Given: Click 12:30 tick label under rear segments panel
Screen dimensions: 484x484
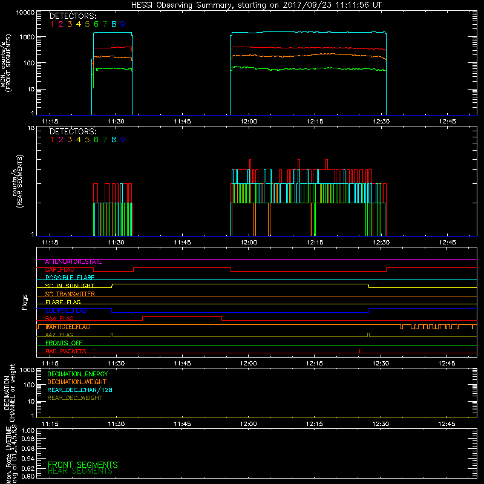Looking at the screenshot, I should [381, 243].
